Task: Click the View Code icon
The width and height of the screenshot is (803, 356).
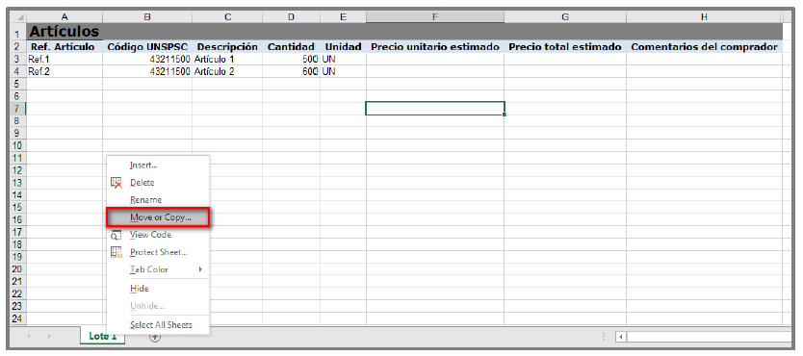Action: click(x=117, y=235)
